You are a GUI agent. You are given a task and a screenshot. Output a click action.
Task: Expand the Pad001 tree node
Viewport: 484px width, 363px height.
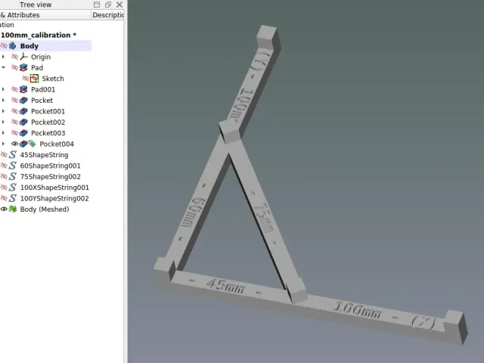(x=3, y=89)
